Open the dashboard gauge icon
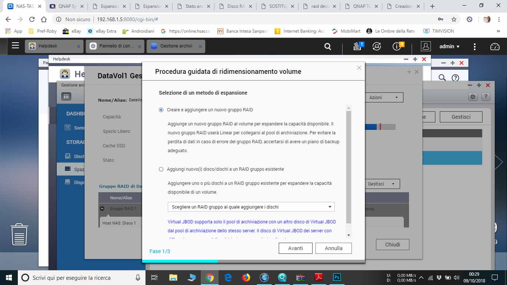 tap(495, 46)
